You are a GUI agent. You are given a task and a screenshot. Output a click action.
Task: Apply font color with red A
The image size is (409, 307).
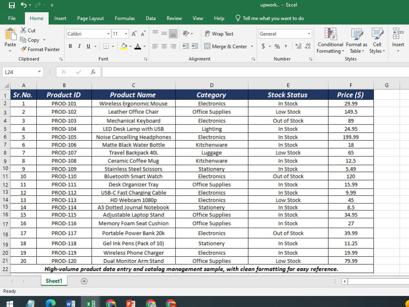[x=138, y=46]
